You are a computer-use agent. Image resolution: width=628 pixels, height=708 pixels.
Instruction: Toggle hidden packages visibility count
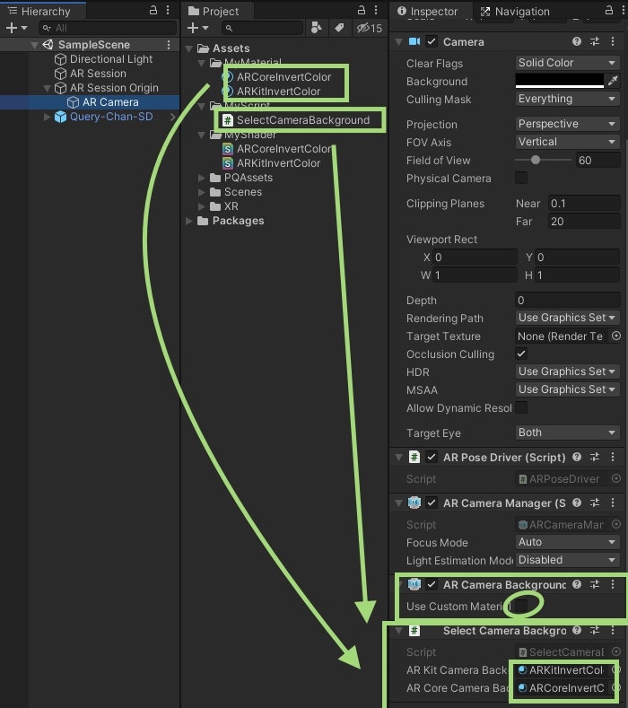tap(370, 28)
